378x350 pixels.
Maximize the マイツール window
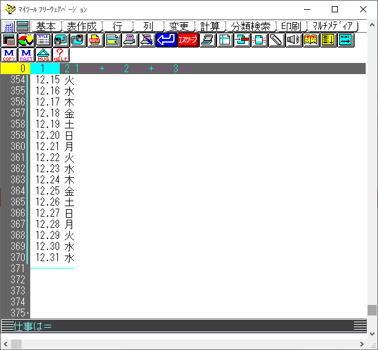tap(335, 9)
